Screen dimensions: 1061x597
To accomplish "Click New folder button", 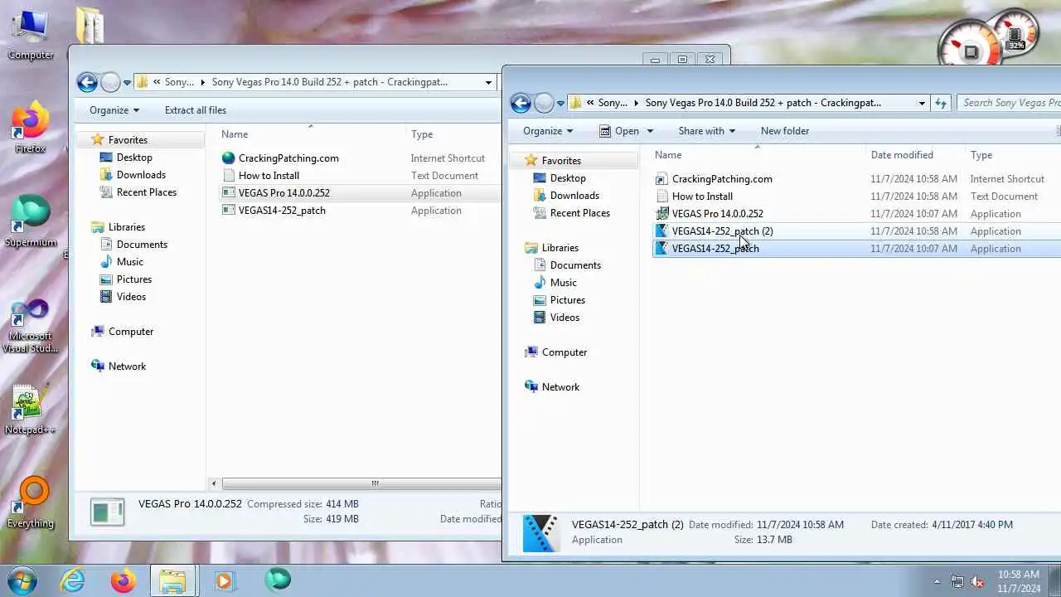I will coord(785,131).
